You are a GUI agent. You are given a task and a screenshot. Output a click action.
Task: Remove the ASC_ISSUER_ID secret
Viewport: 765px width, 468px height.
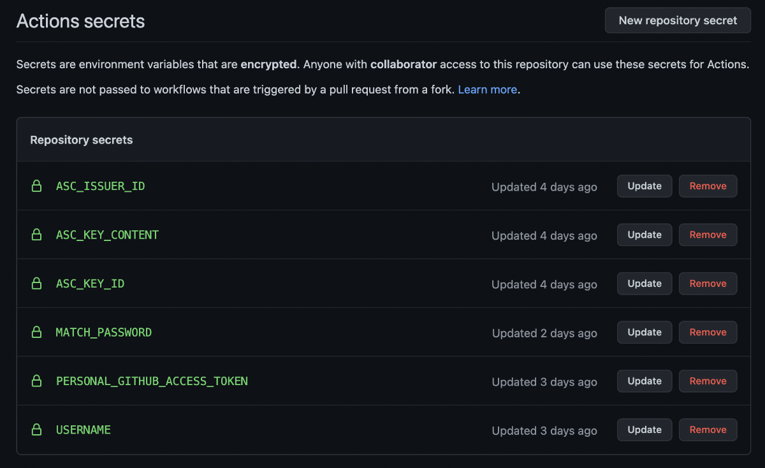click(708, 186)
